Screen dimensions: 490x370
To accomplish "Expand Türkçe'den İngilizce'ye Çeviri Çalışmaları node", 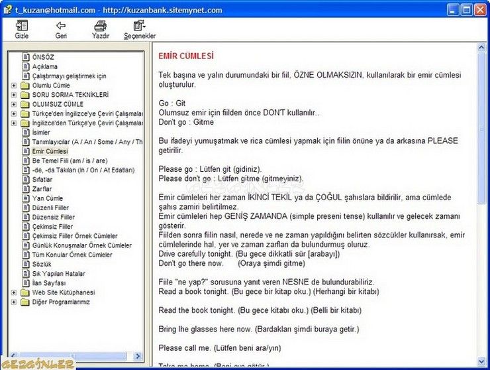I will pyautogui.click(x=13, y=113).
